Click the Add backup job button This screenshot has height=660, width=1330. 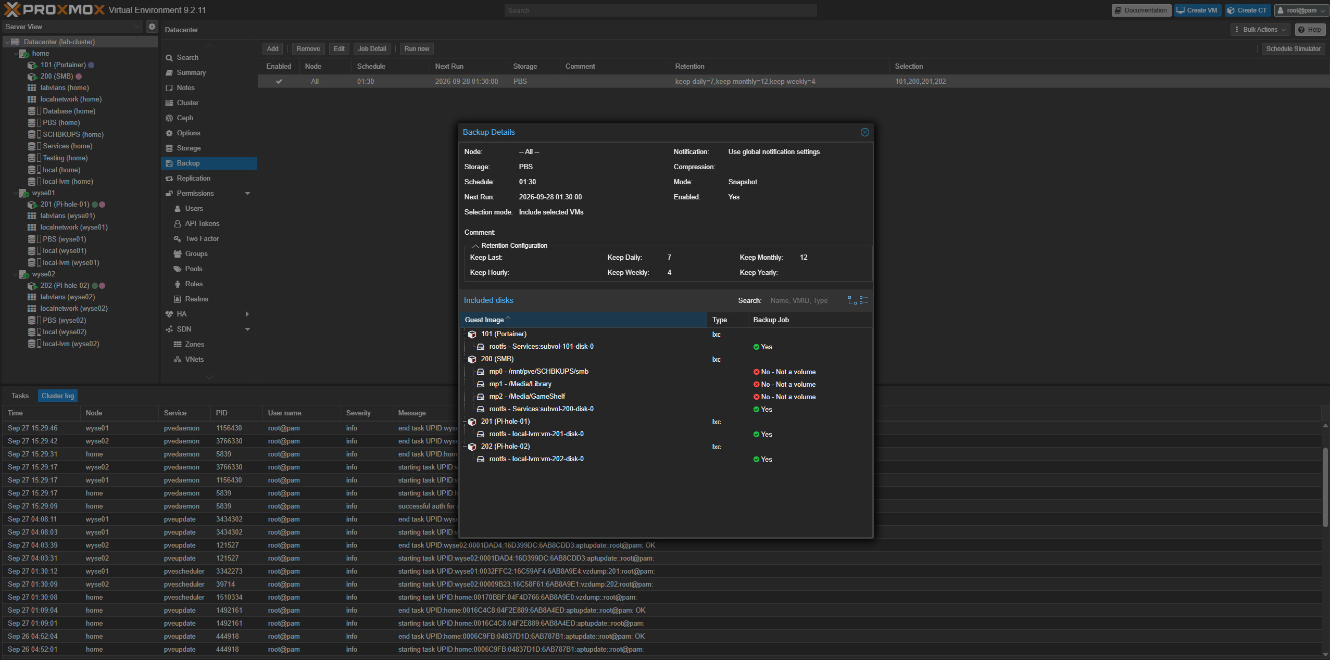click(x=273, y=49)
